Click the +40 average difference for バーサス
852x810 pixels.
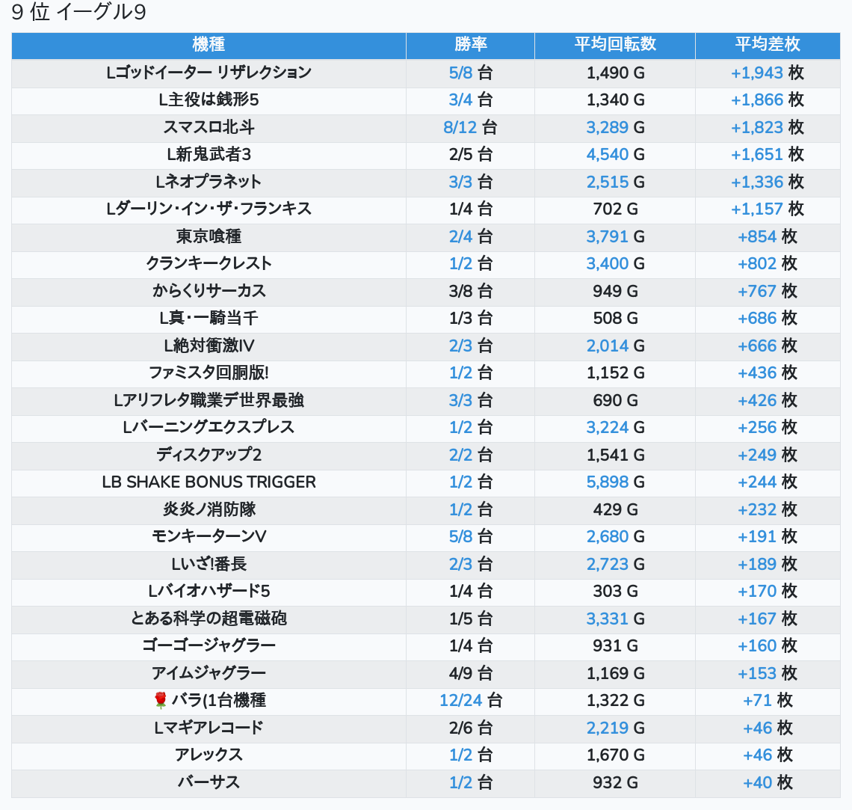click(758, 782)
